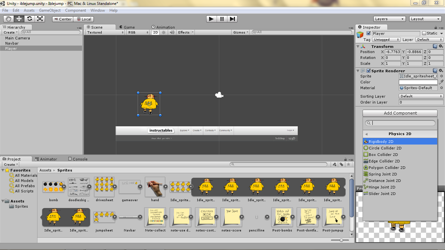This screenshot has height=250, width=445.
Task: Open the Sorting Layer dropdown
Action: 421,96
